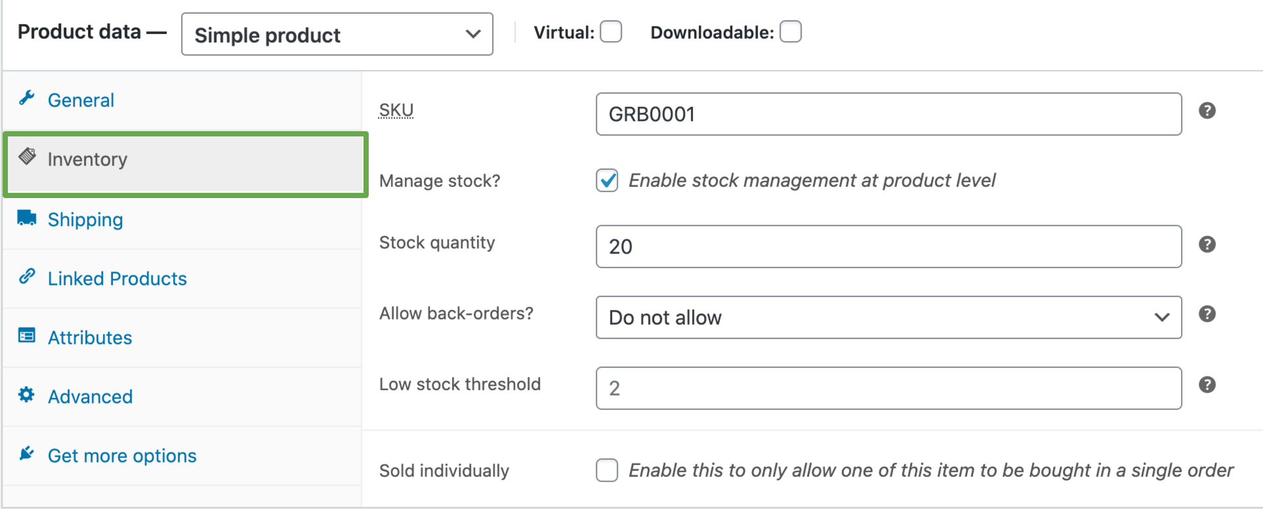Focus the Stock quantity input field

[x=889, y=247]
